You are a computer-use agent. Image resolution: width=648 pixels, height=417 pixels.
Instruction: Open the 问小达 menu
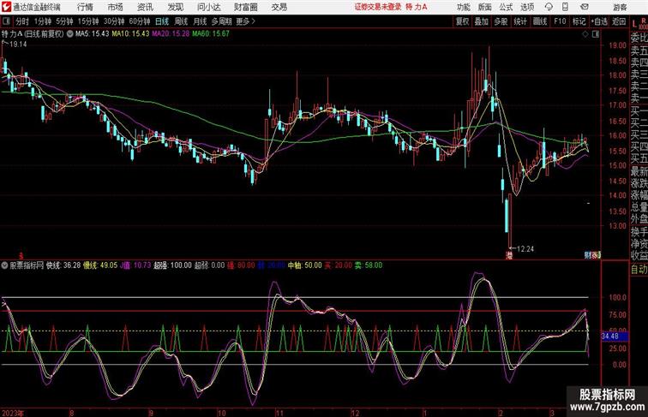pyautogui.click(x=208, y=7)
